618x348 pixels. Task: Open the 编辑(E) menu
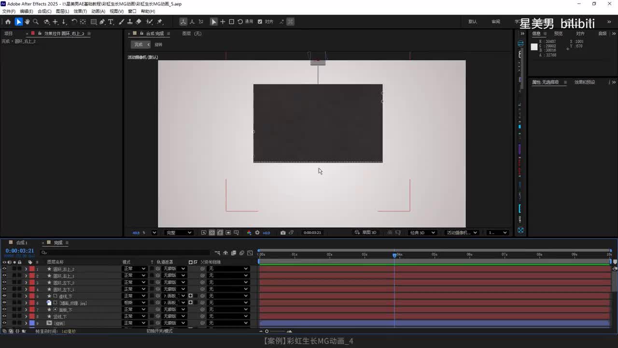click(x=27, y=11)
